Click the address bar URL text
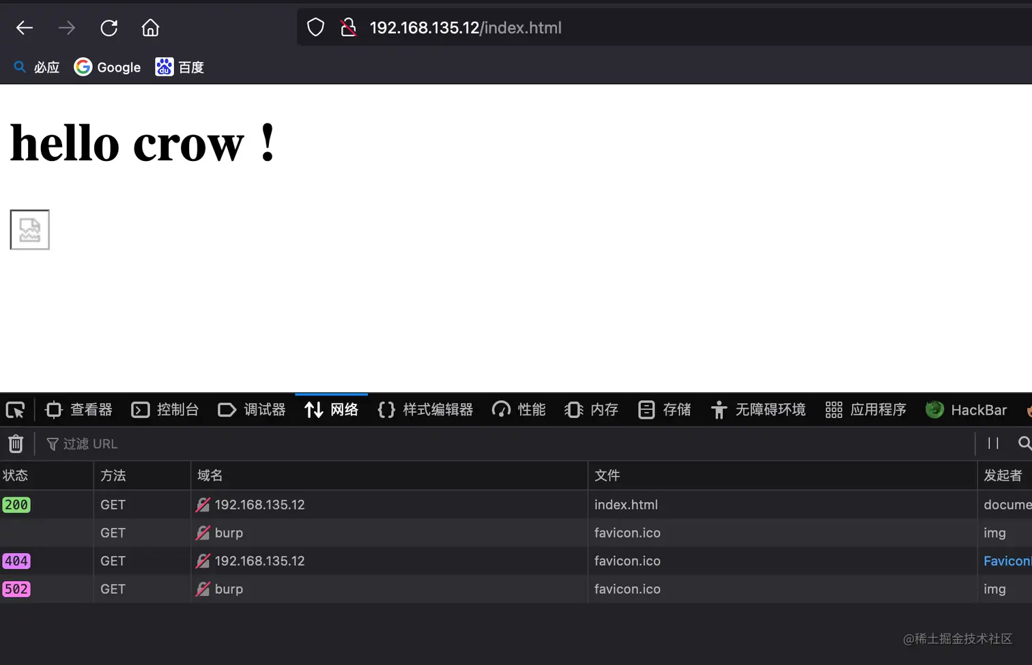This screenshot has width=1032, height=665. (465, 27)
